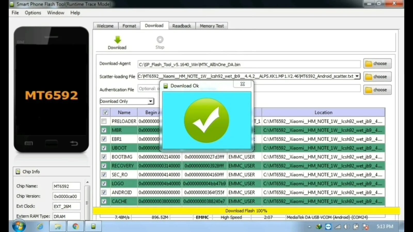The width and height of the screenshot is (413, 232).
Task: Switch to the Readback tab
Action: pyautogui.click(x=182, y=26)
